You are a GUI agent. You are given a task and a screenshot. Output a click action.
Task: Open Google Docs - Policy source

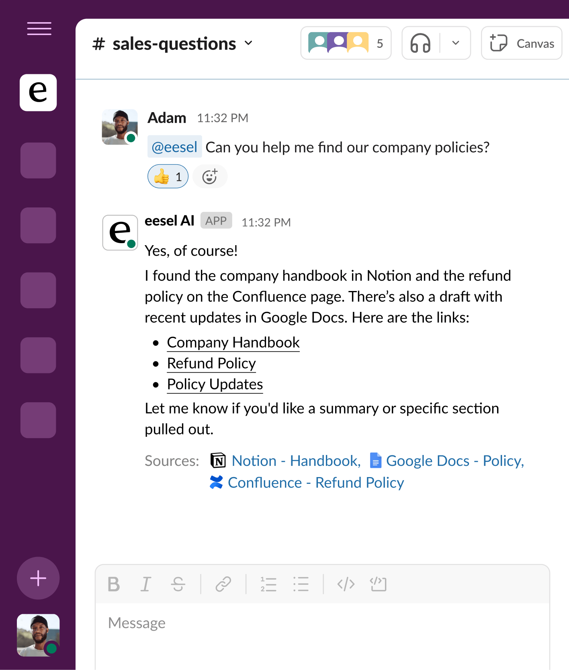point(455,461)
